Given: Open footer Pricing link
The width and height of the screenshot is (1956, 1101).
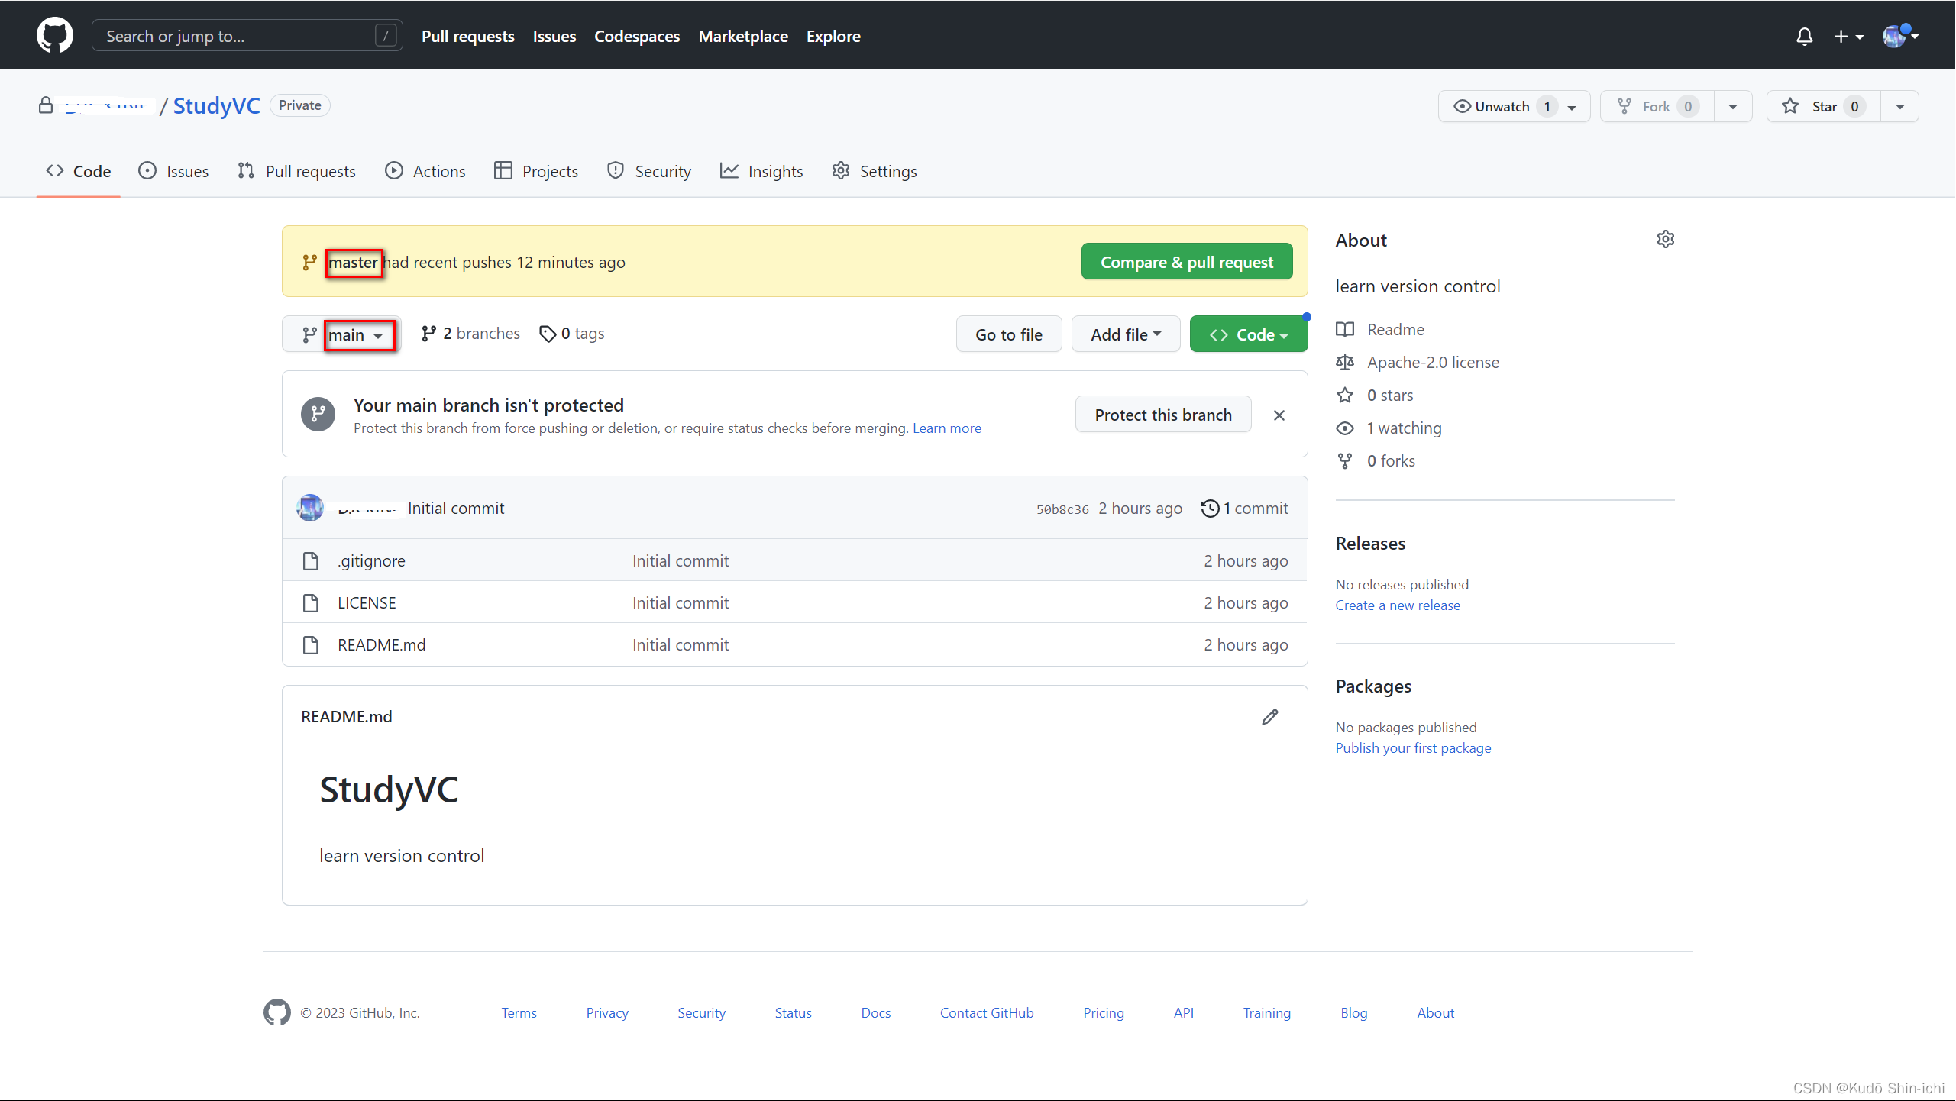Looking at the screenshot, I should (1104, 1013).
